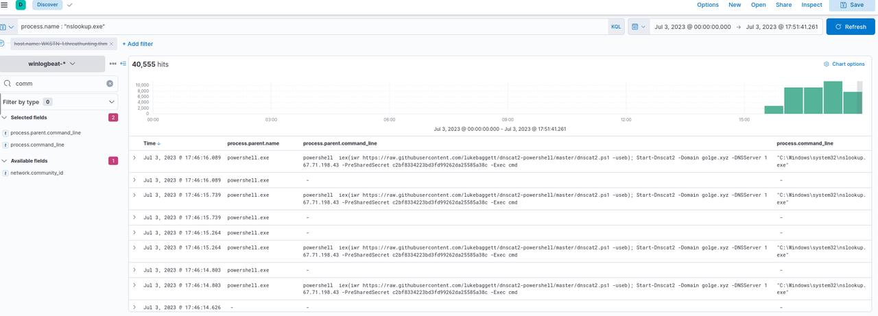Screen dimensions: 878x316
Task: Open the index pattern three-dots options icon
Action: [112, 64]
